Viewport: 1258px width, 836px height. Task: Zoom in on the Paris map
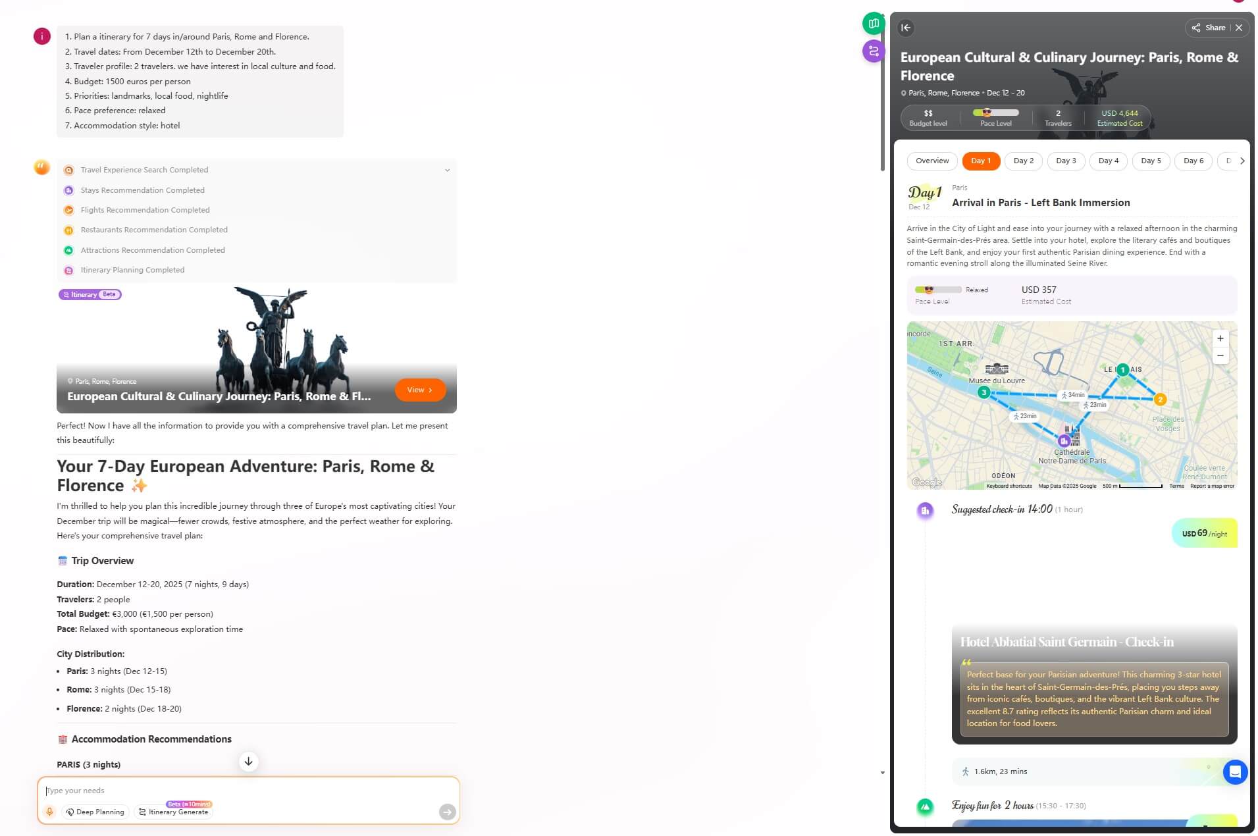tap(1220, 338)
